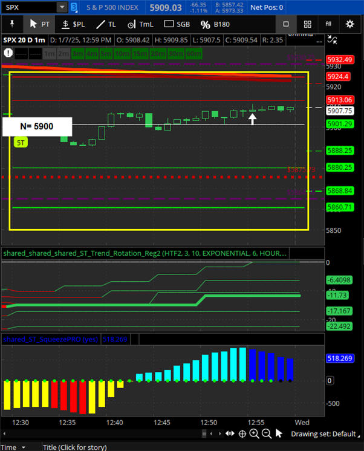Screen dimensions: 364x451
Task: Click the 5924.4 red price bubble
Action: [x=338, y=77]
